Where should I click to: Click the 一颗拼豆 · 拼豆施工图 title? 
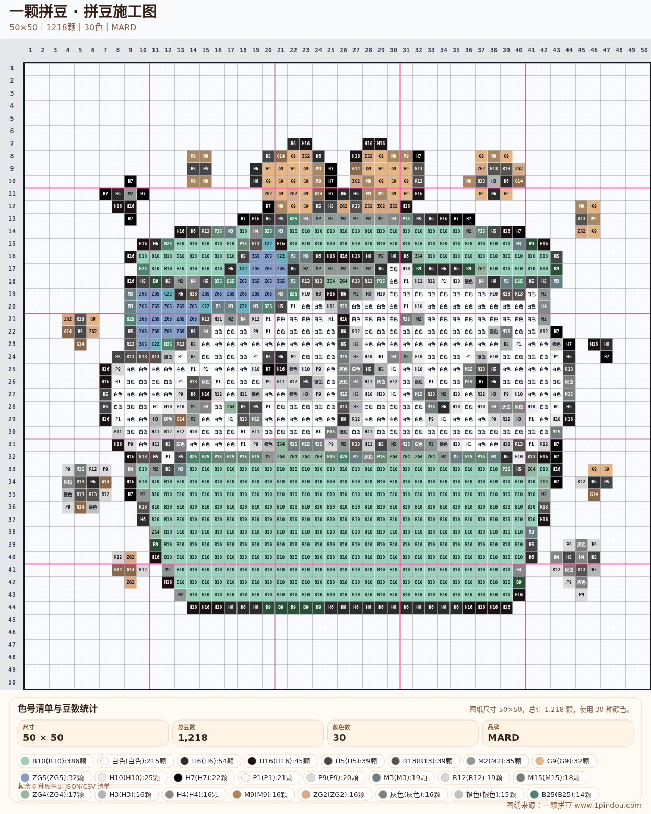pos(83,11)
